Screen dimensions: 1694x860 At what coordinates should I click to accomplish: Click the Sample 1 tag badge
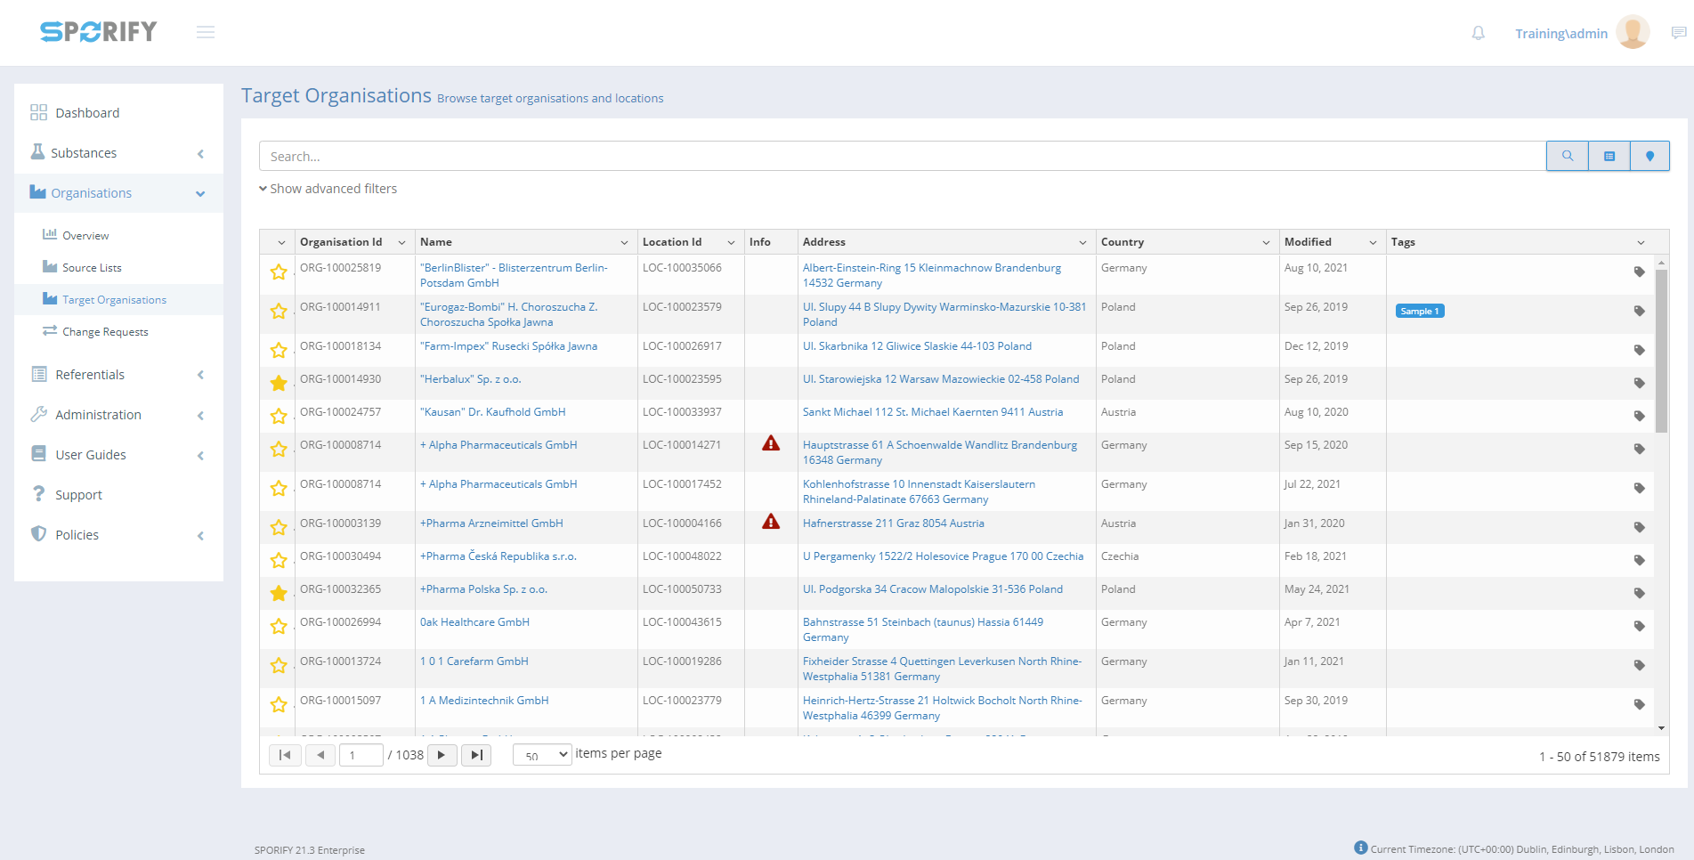(x=1419, y=311)
